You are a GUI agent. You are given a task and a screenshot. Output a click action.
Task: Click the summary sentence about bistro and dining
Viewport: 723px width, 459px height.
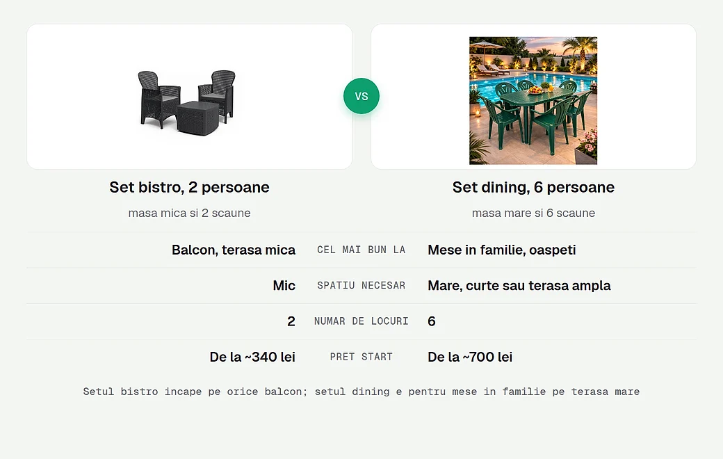pyautogui.click(x=361, y=392)
